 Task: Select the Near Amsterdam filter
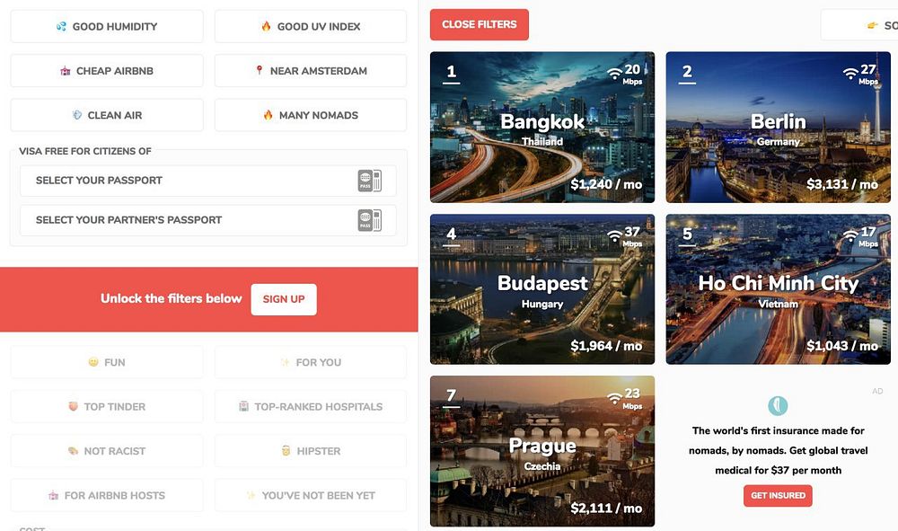[x=311, y=71]
